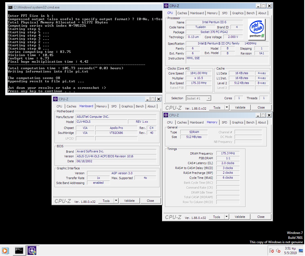Select the Memory tab in the Mainboard window
This screenshot has height=256, width=305.
click(x=101, y=106)
